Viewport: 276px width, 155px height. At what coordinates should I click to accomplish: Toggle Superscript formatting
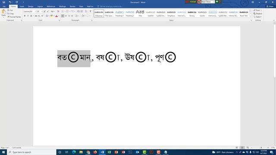coord(42,16)
